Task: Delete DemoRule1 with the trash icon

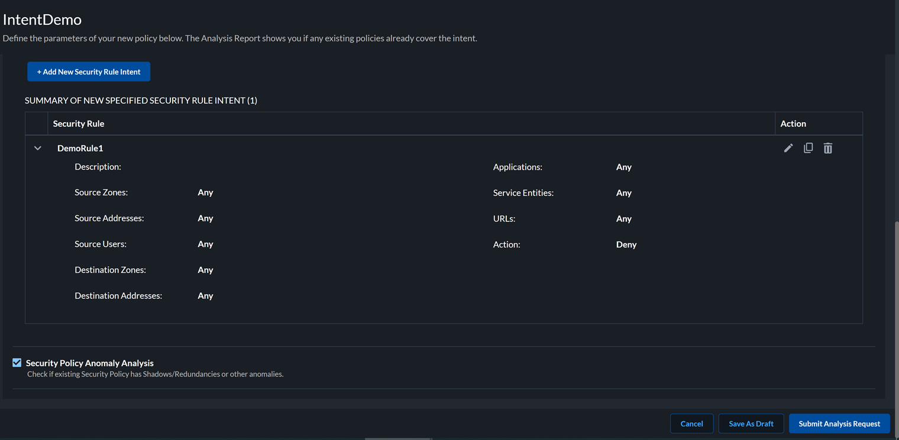Action: point(828,148)
